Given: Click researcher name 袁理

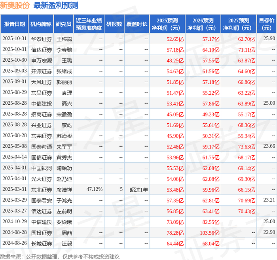Looking at the screenshot, I should point(67,93).
